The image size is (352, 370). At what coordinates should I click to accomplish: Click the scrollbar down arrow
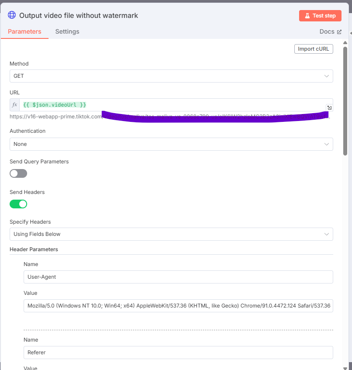(345, 368)
